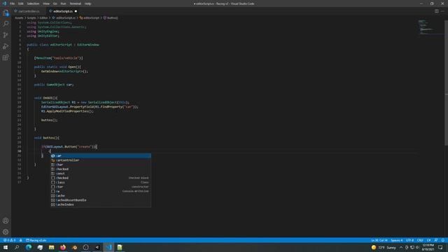Viewport: 448px width, 252px height.
Task: Choose 'class' snippet suggestion
Action: coord(101,182)
